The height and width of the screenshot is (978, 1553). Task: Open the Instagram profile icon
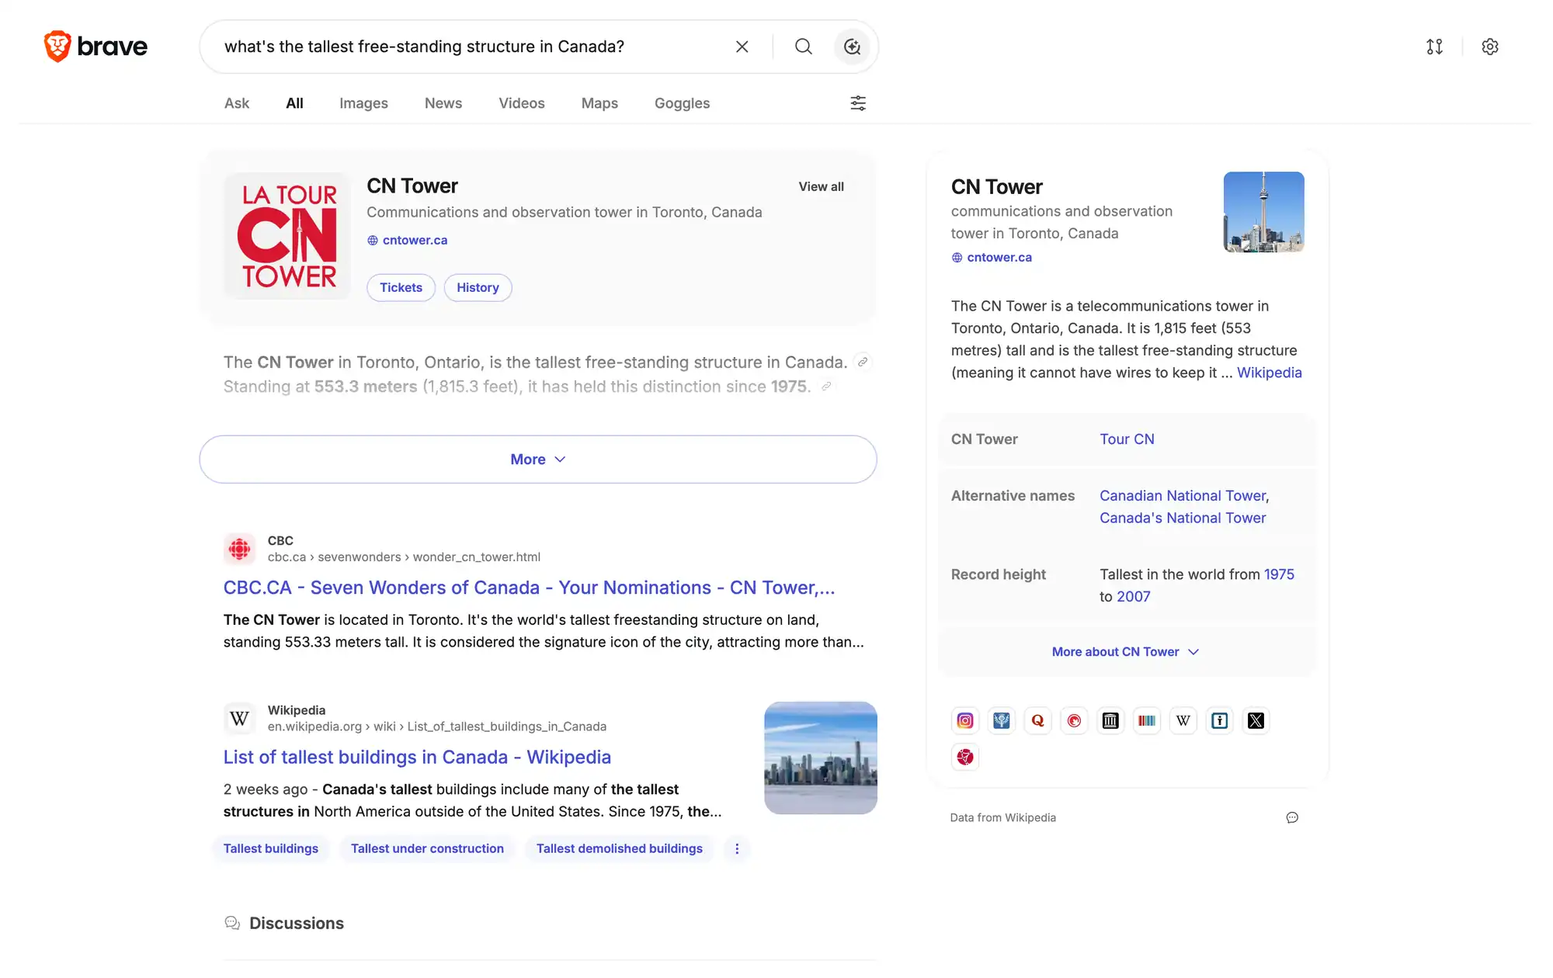964,721
